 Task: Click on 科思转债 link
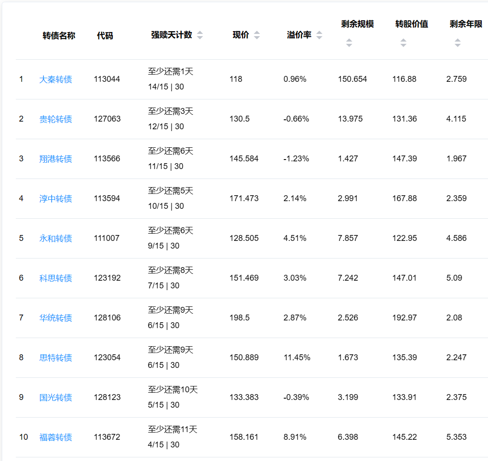pos(56,278)
